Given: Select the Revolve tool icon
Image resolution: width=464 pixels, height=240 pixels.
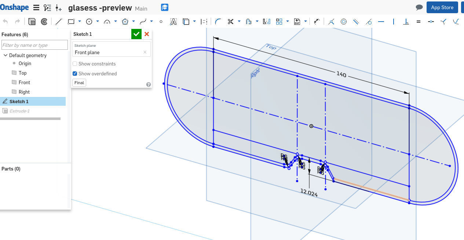Looking at the screenshot, I should (x=44, y=22).
